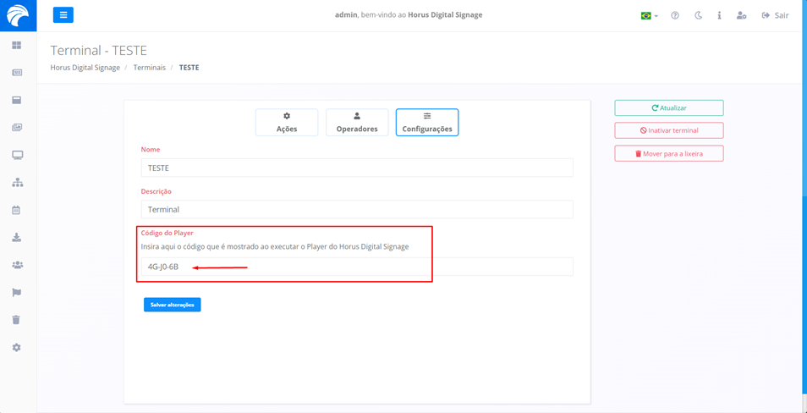This screenshot has height=413, width=807.
Task: Open the trash bin icon in sidebar
Action: 17,320
